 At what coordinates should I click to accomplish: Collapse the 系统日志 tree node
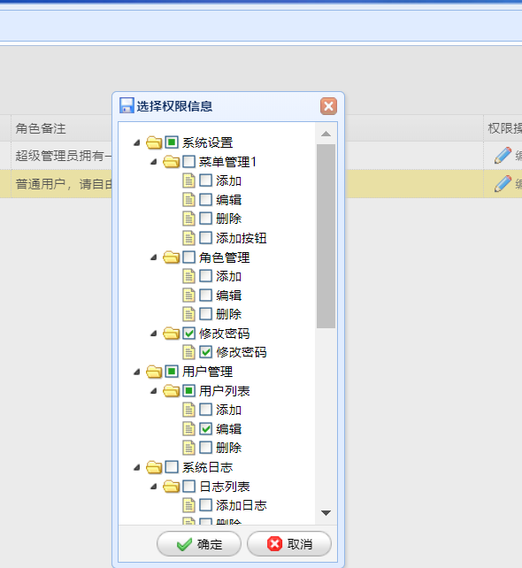click(137, 468)
